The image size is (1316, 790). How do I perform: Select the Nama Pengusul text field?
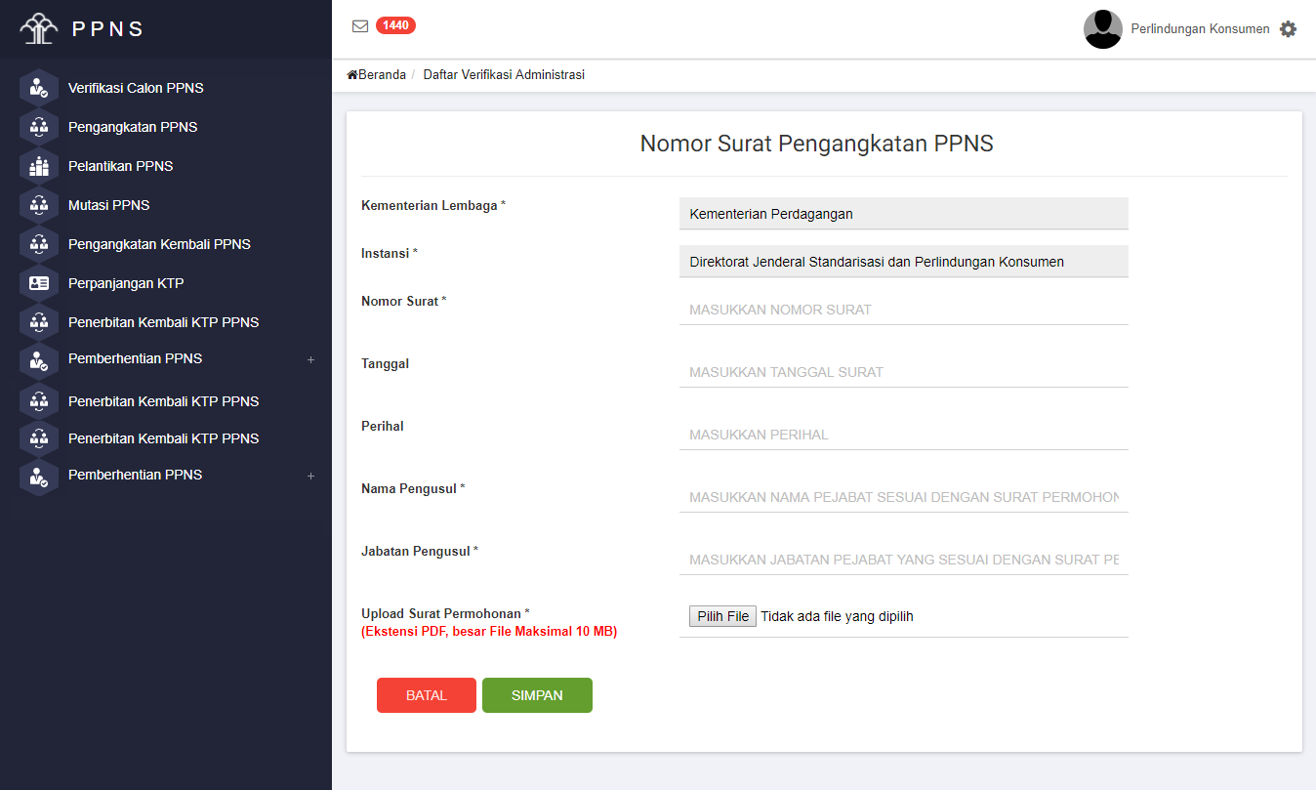coord(903,497)
